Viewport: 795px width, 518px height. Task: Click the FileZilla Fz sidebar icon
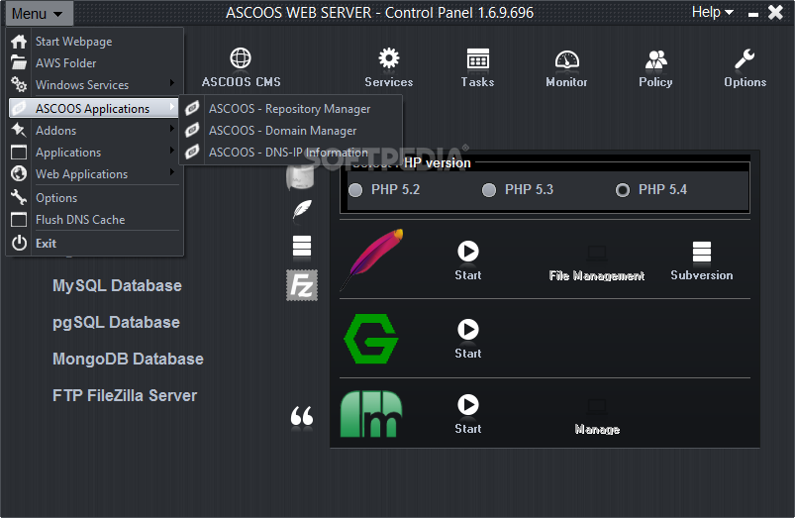click(x=302, y=285)
